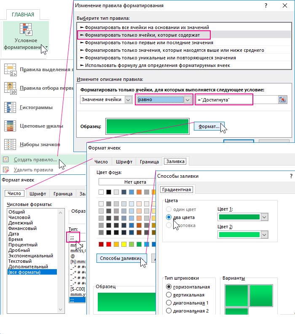Click the Правила отбора первых icon

[x=10, y=88]
